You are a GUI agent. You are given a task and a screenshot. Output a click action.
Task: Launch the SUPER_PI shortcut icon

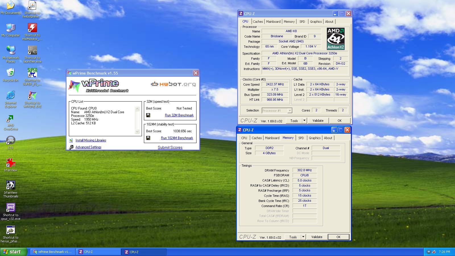coord(32,77)
